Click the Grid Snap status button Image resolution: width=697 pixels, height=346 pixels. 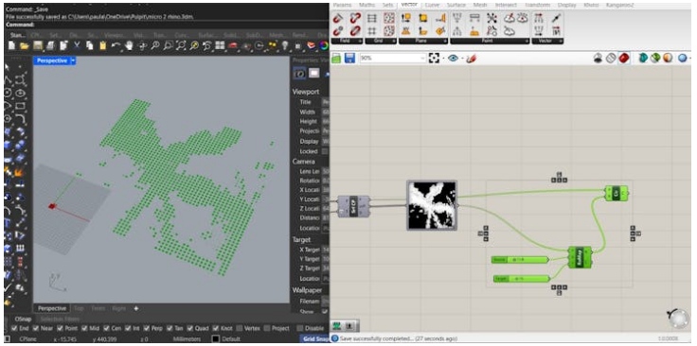(x=314, y=339)
